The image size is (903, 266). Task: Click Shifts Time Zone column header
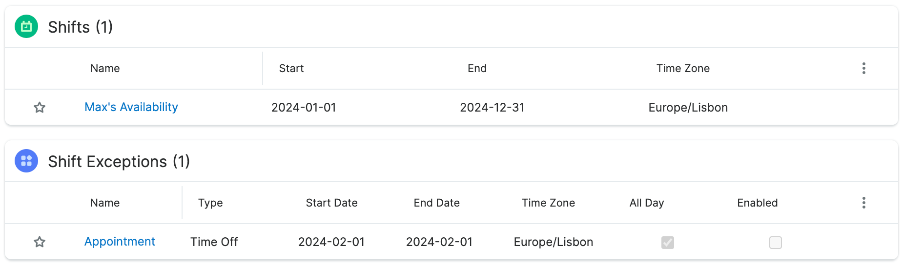tap(682, 69)
